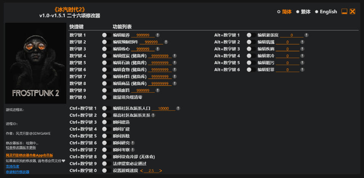Click info icon beside 编辑预制部件 value
364x178 pixels.
pyautogui.click(x=166, y=42)
